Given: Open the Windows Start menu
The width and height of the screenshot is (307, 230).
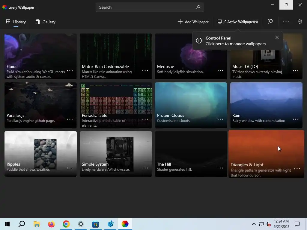Looking at the screenshot, I should coord(7,224).
